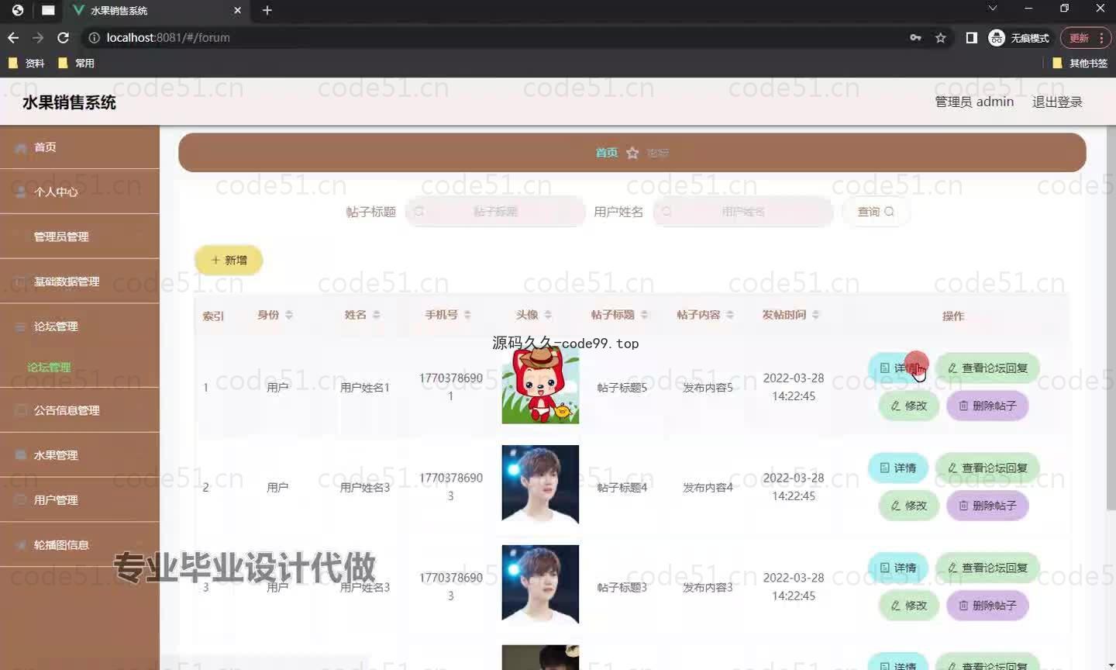1116x670 pixels.
Task: Open 详情 for 帖子标题4 row
Action: 897,468
